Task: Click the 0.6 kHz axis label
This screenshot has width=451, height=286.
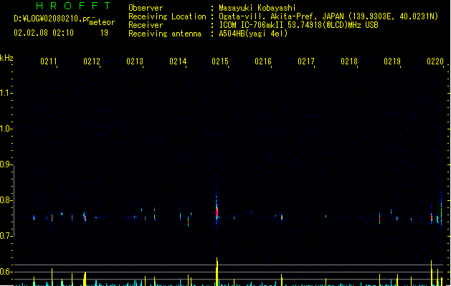Action: [x=6, y=272]
